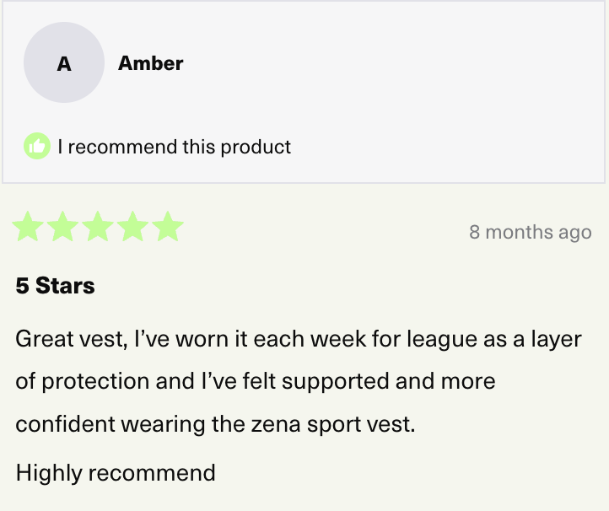The height and width of the screenshot is (511, 609).
Task: Click the review line starting "Great vest"
Action: point(299,340)
